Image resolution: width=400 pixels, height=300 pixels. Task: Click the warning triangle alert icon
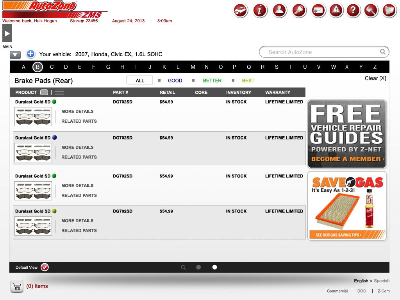coord(336,11)
